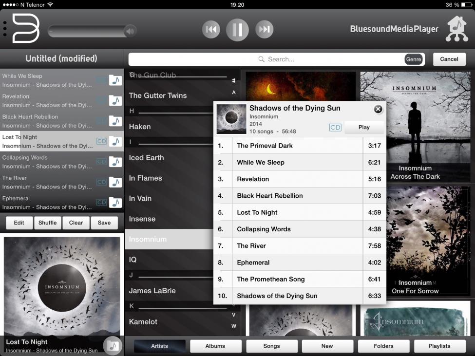Tap the note icon for While We Sleep
This screenshot has width=475, height=356.
(115, 80)
